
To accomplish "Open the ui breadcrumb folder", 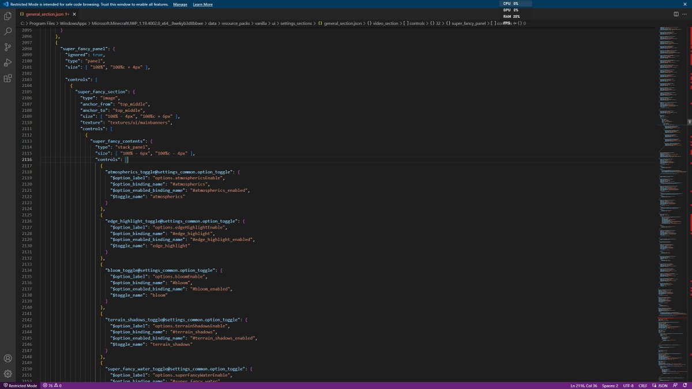I will (x=273, y=23).
